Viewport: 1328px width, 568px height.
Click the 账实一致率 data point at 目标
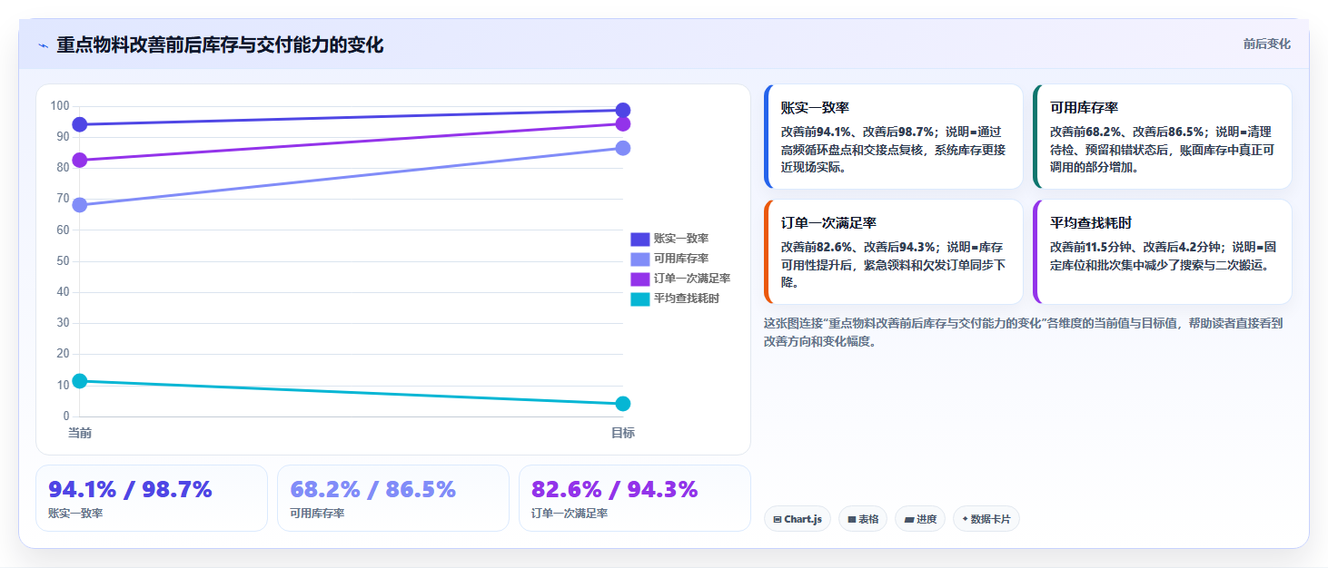point(623,110)
